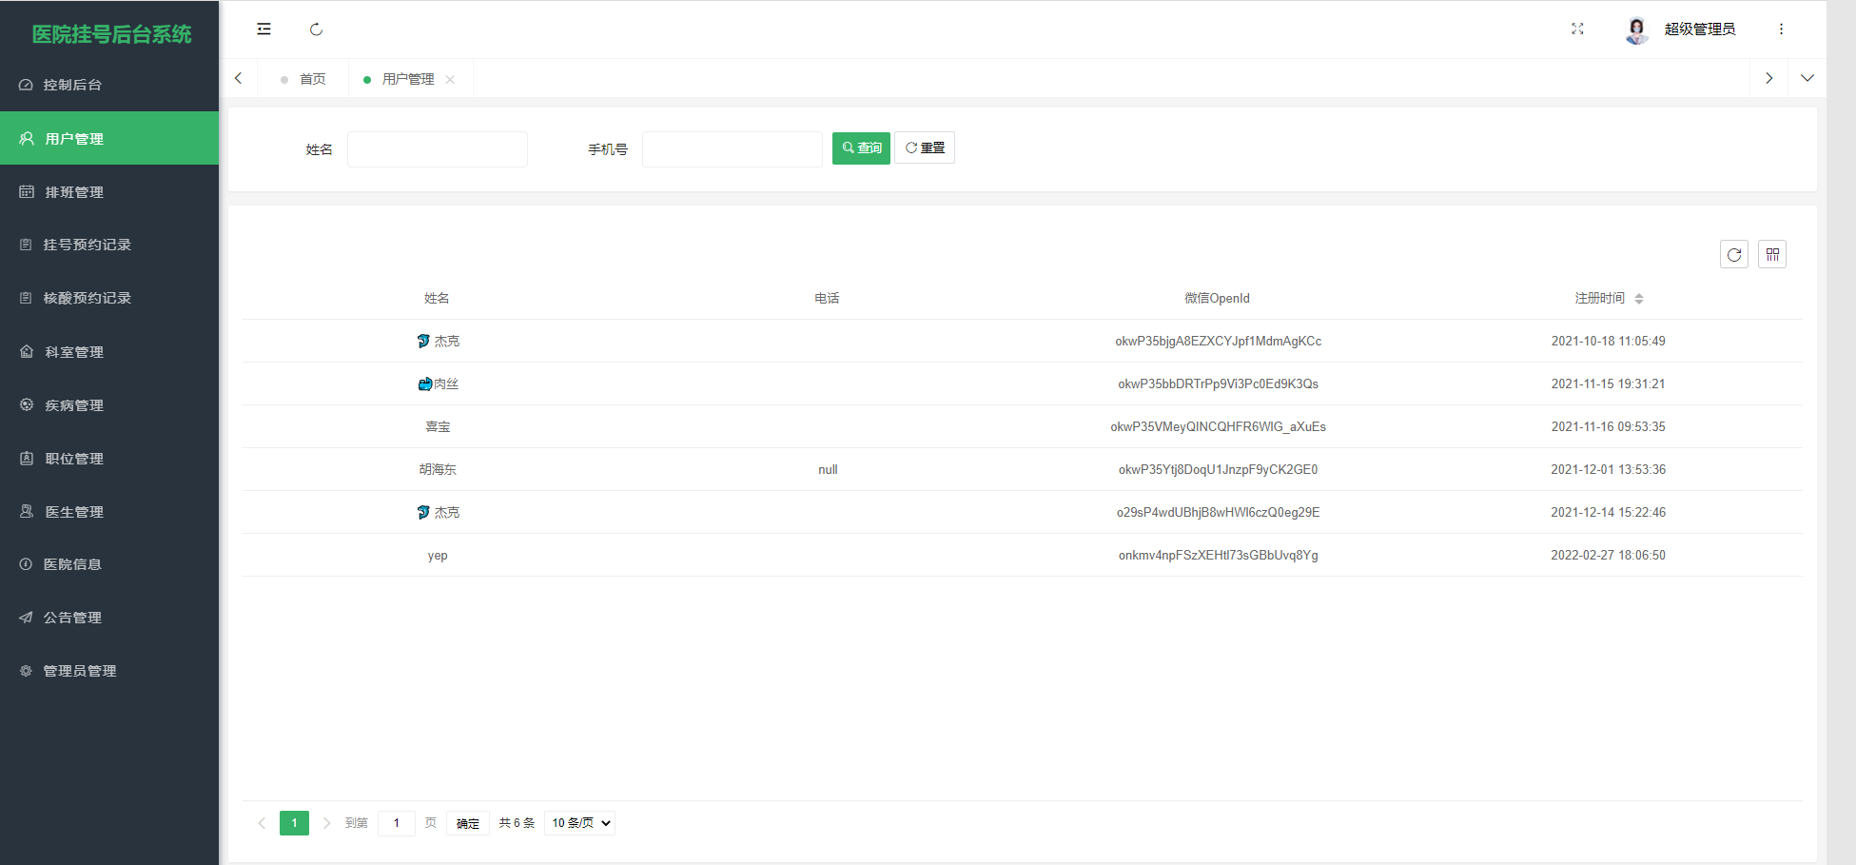
Task: Click the green 查询 button
Action: pyautogui.click(x=861, y=148)
